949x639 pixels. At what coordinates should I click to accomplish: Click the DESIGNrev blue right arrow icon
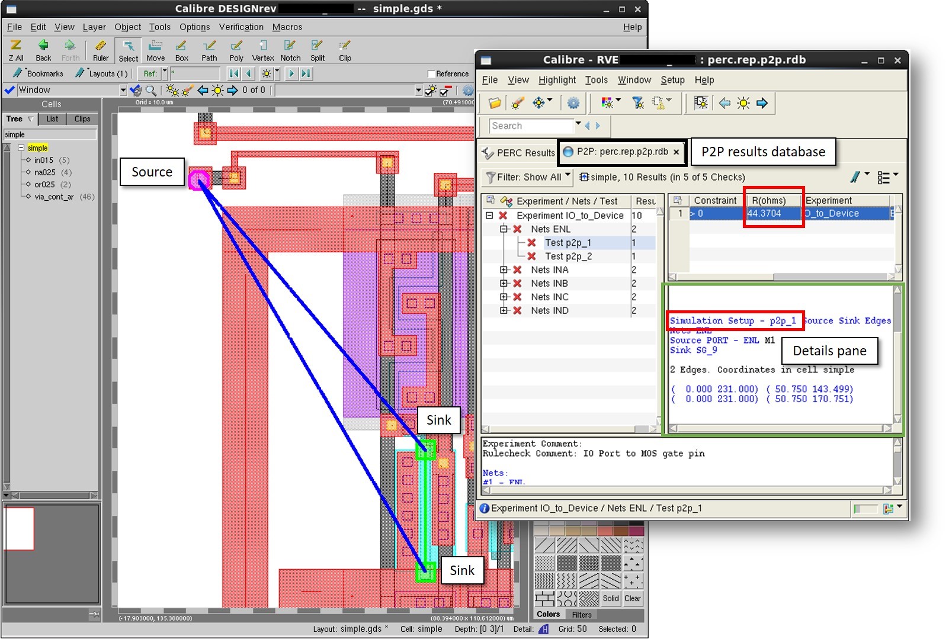233,90
